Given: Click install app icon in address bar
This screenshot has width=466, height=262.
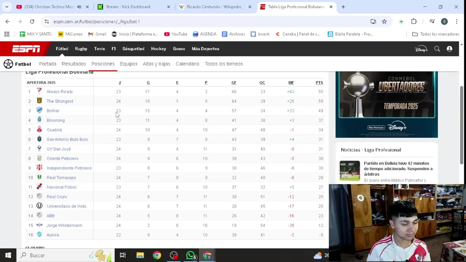Looking at the screenshot, I should click(x=373, y=21).
